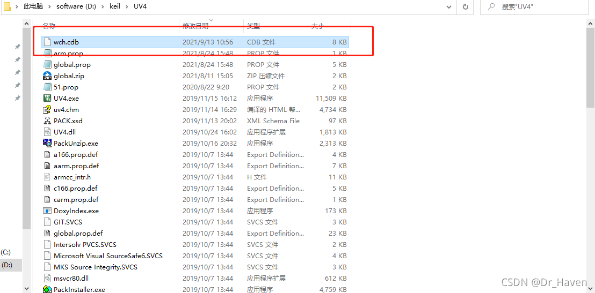The width and height of the screenshot is (595, 293).
Task: Select file name armcc_intr.h
Action: (x=72, y=177)
